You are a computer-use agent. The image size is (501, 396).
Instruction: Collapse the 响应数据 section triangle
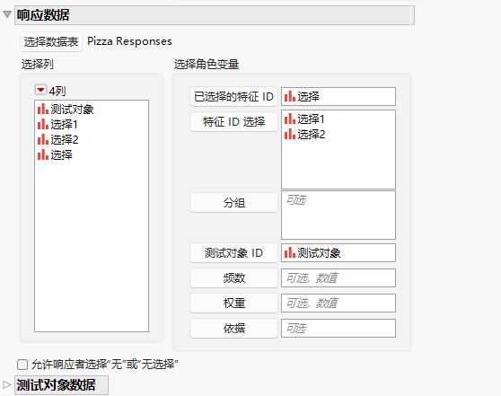pyautogui.click(x=7, y=14)
